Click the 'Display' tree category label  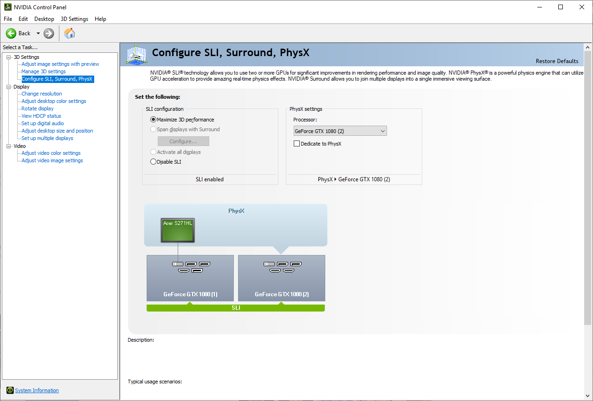click(21, 87)
